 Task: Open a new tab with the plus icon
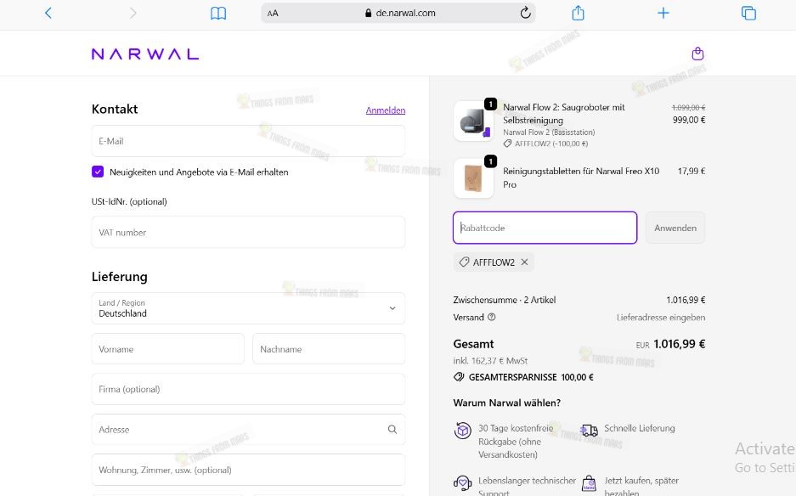point(663,13)
